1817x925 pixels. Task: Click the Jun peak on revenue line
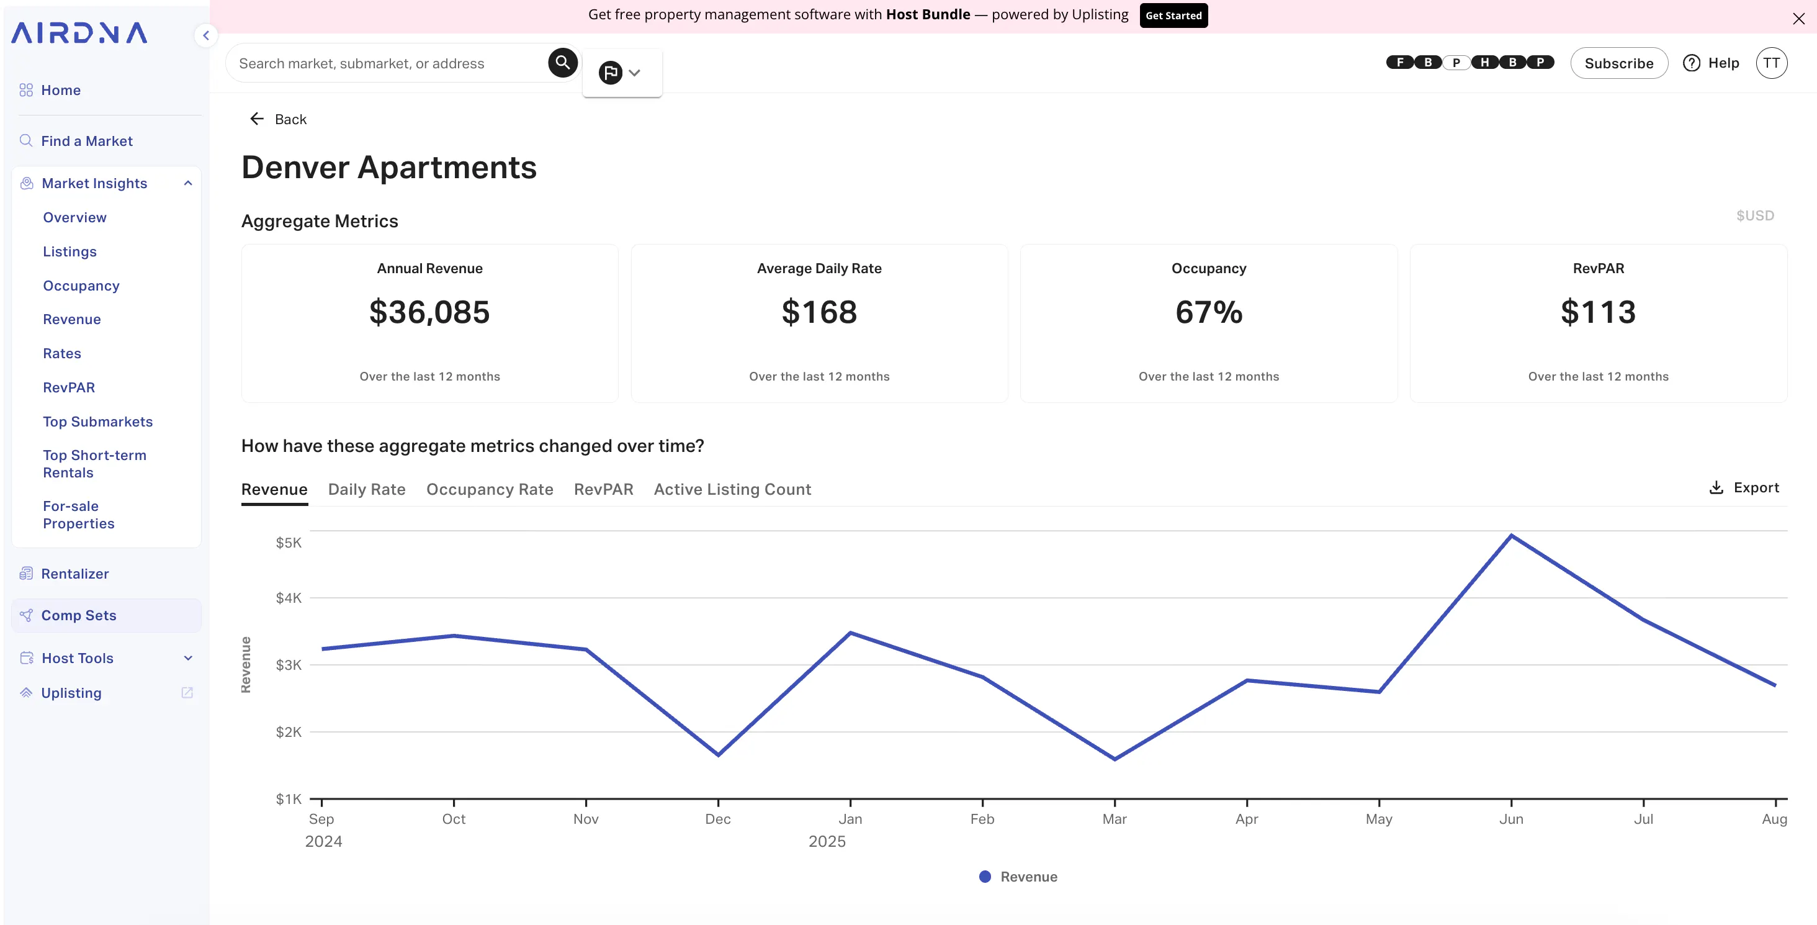coord(1511,536)
